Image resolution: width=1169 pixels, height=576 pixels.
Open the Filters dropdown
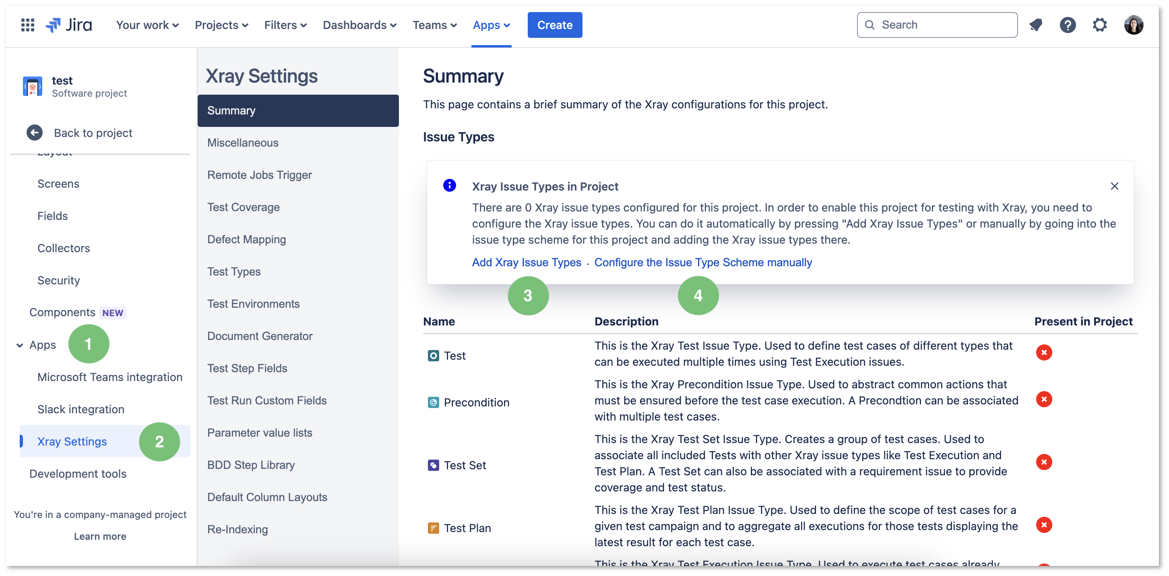click(285, 25)
